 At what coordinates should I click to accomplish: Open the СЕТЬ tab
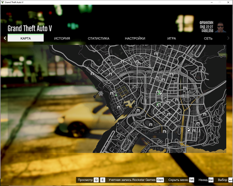click(208, 39)
